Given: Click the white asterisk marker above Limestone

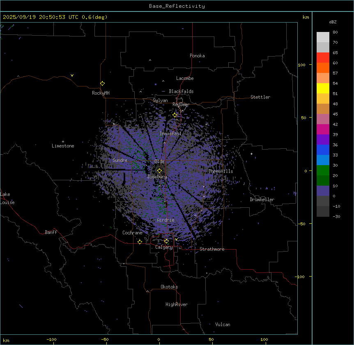Looking at the screenshot, I should [63, 141].
